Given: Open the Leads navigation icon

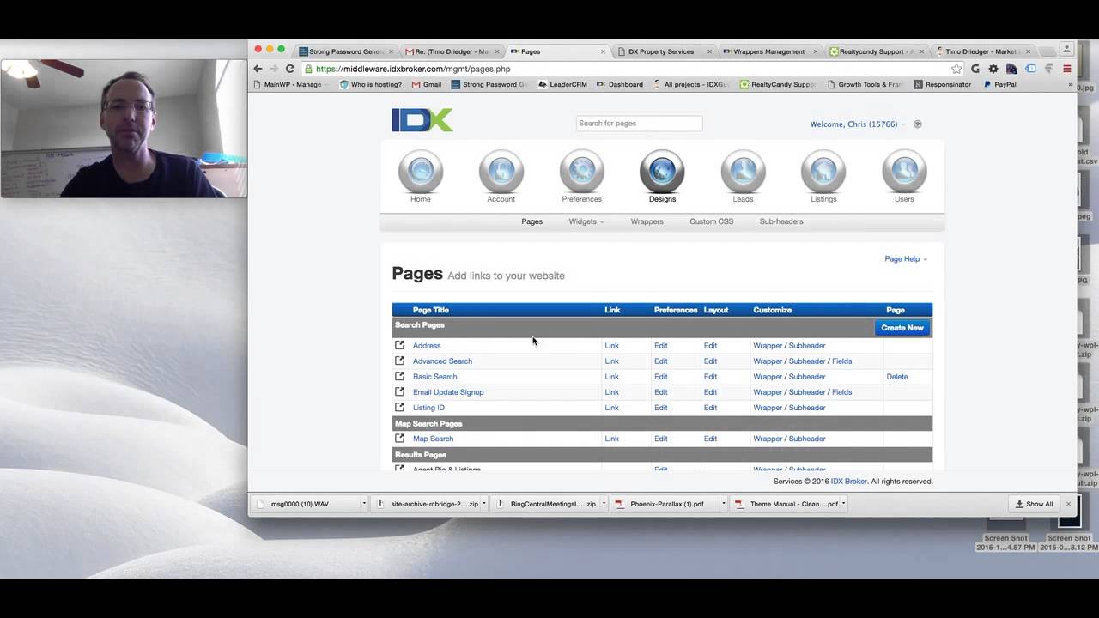Looking at the screenshot, I should click(743, 171).
